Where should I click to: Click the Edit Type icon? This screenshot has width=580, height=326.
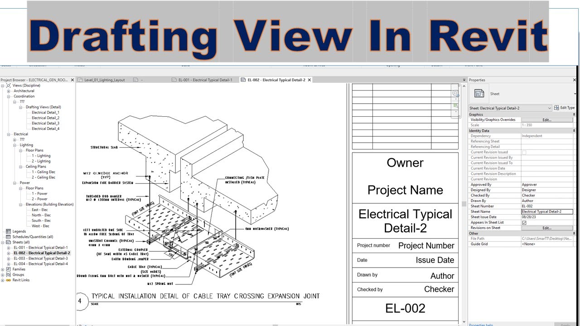pyautogui.click(x=556, y=108)
